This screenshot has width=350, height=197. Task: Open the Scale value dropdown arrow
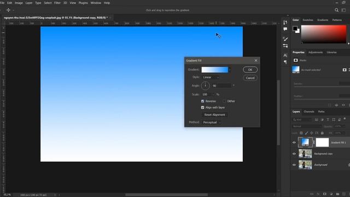(213, 95)
